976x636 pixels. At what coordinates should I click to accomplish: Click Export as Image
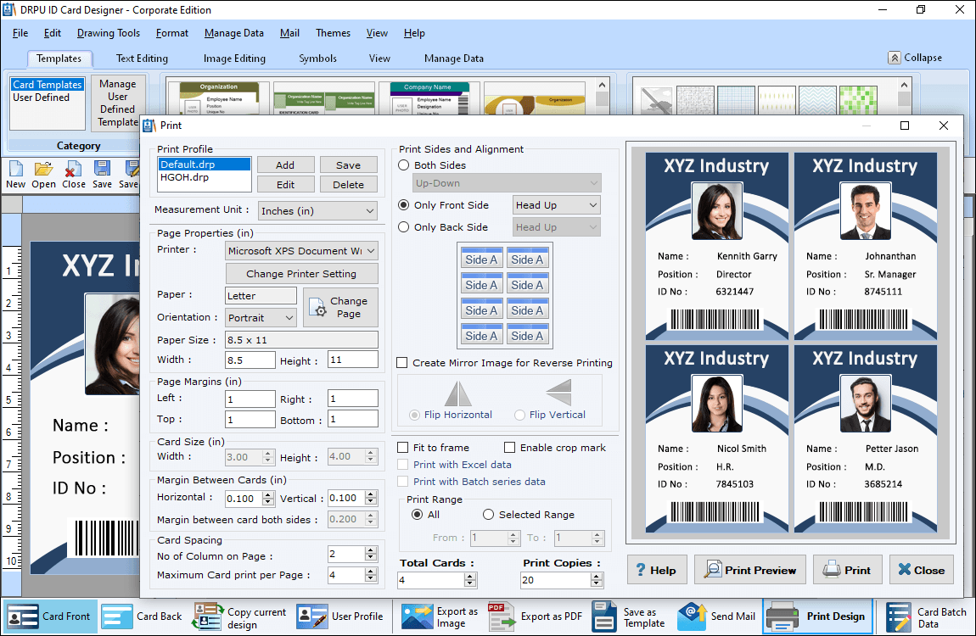pyautogui.click(x=440, y=616)
